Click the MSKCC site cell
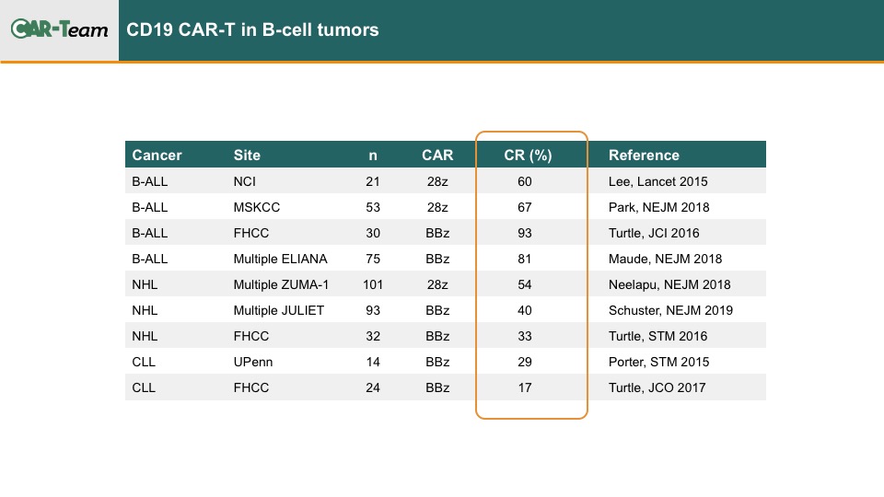 pos(257,207)
